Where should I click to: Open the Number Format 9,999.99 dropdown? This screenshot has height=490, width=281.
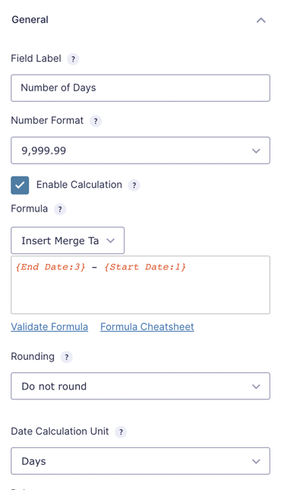click(x=140, y=151)
